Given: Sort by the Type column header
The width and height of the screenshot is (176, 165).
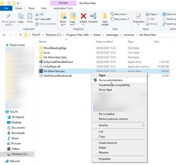Looking at the screenshot, I should click(131, 42).
